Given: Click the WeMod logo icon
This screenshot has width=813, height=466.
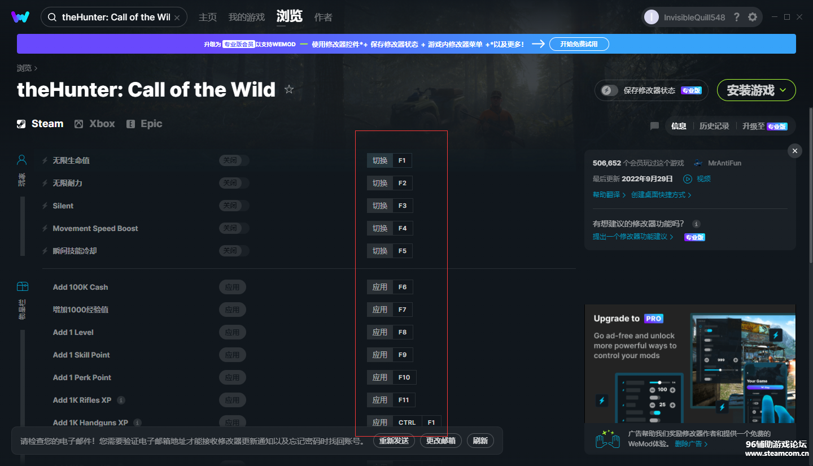Looking at the screenshot, I should point(20,17).
